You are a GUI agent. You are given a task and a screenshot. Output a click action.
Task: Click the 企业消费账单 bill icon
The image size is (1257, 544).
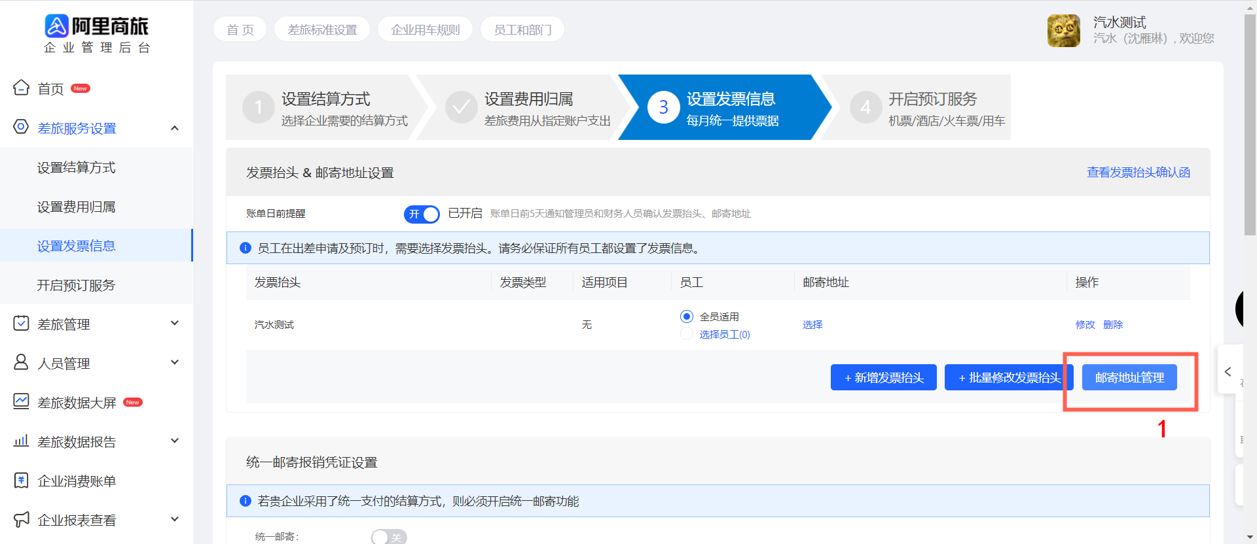(21, 480)
